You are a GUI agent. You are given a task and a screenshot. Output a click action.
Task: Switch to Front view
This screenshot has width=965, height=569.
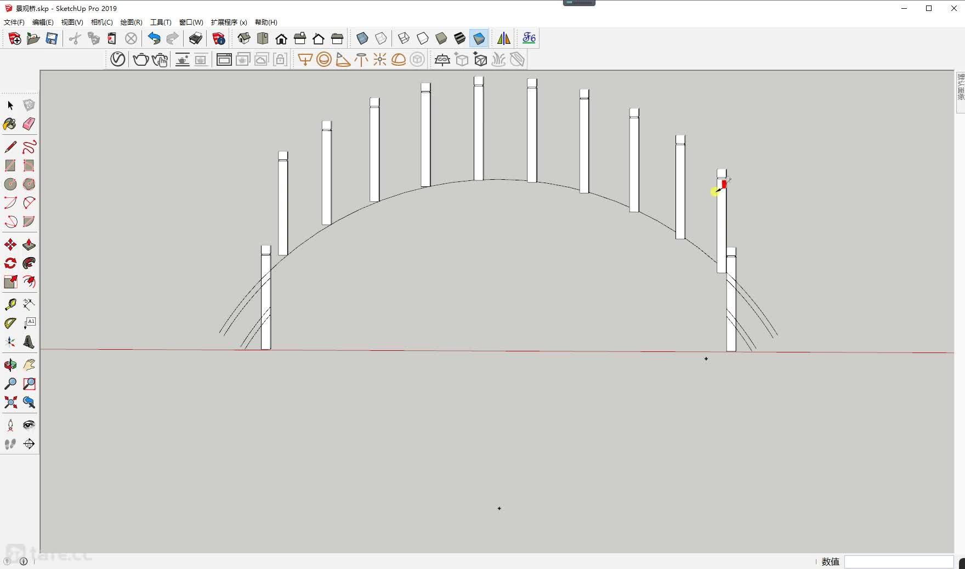point(281,38)
